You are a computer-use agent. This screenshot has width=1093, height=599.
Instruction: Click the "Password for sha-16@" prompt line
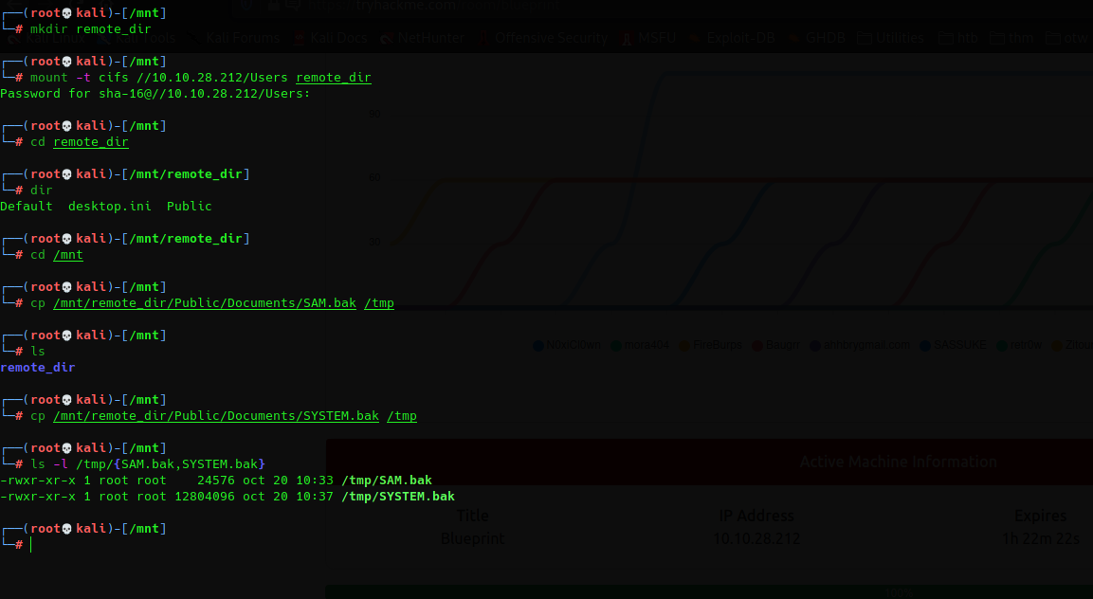pyautogui.click(x=155, y=94)
